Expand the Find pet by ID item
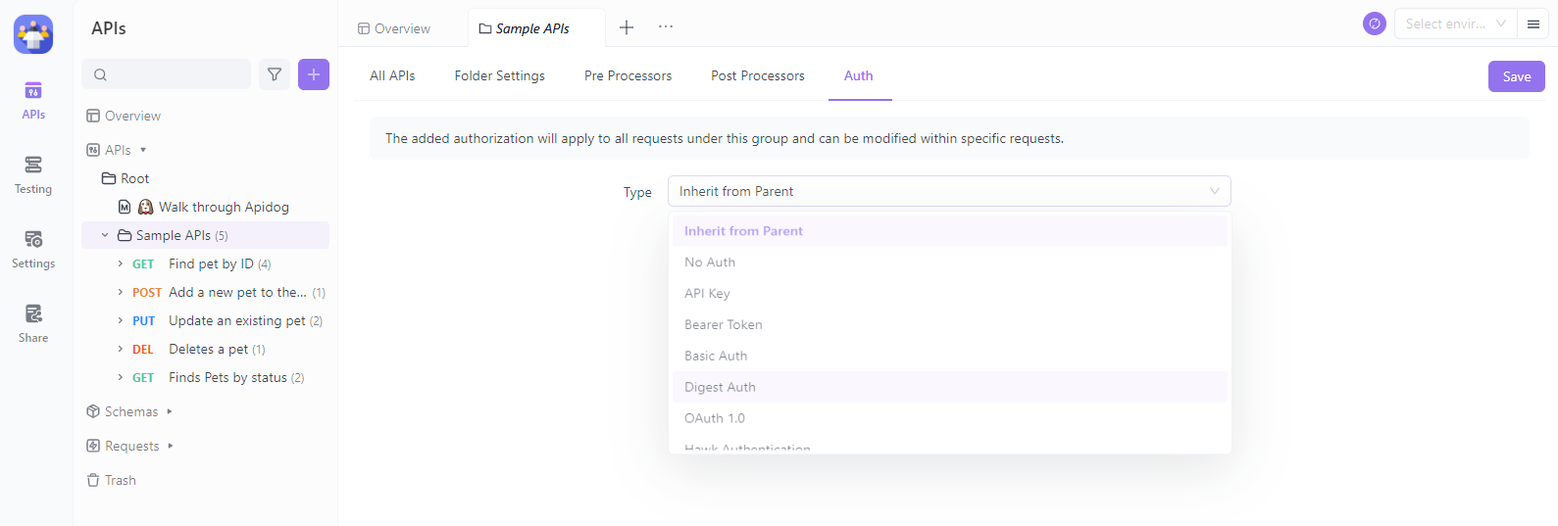Viewport: 1558px width, 526px height. pyautogui.click(x=121, y=263)
